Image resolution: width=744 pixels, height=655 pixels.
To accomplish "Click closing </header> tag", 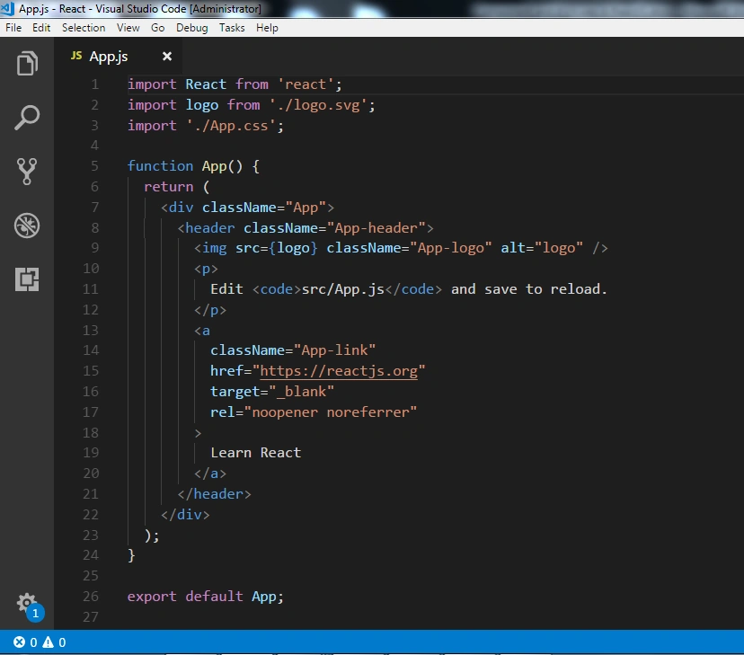I will [214, 494].
